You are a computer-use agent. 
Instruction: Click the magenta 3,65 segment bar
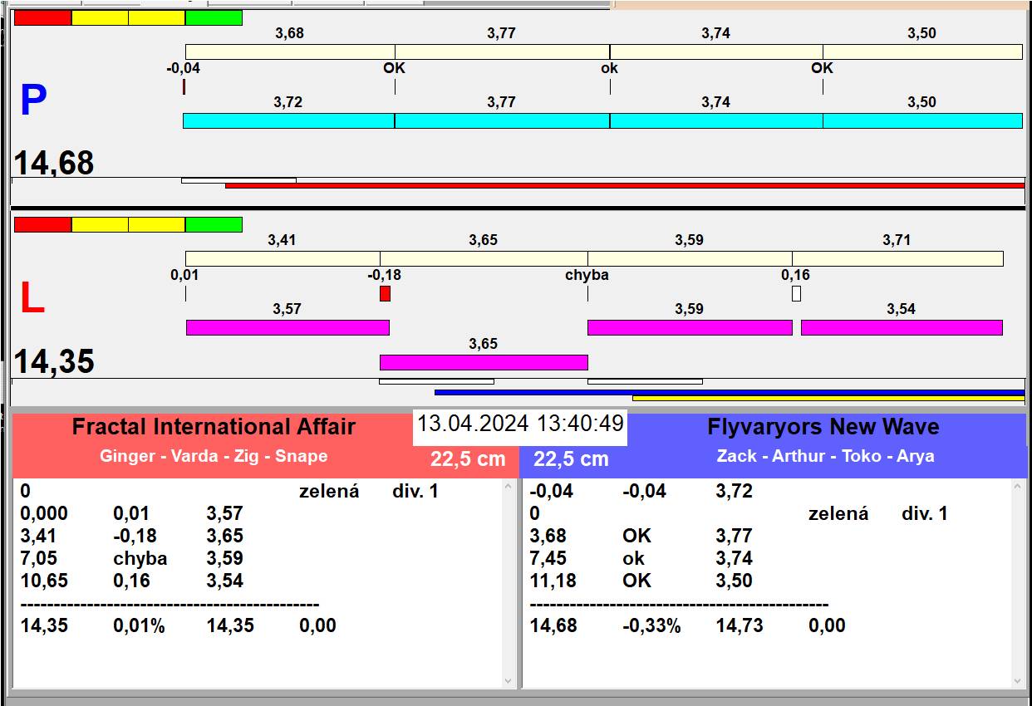484,362
